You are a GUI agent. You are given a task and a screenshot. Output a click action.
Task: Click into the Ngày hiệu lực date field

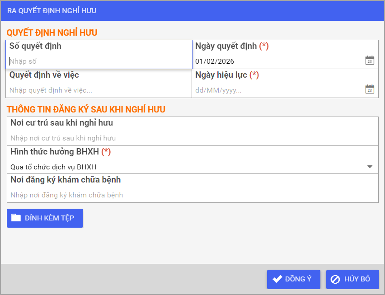tap(276, 90)
